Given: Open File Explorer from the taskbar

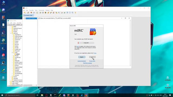Looking at the screenshot, I should click(42, 95).
